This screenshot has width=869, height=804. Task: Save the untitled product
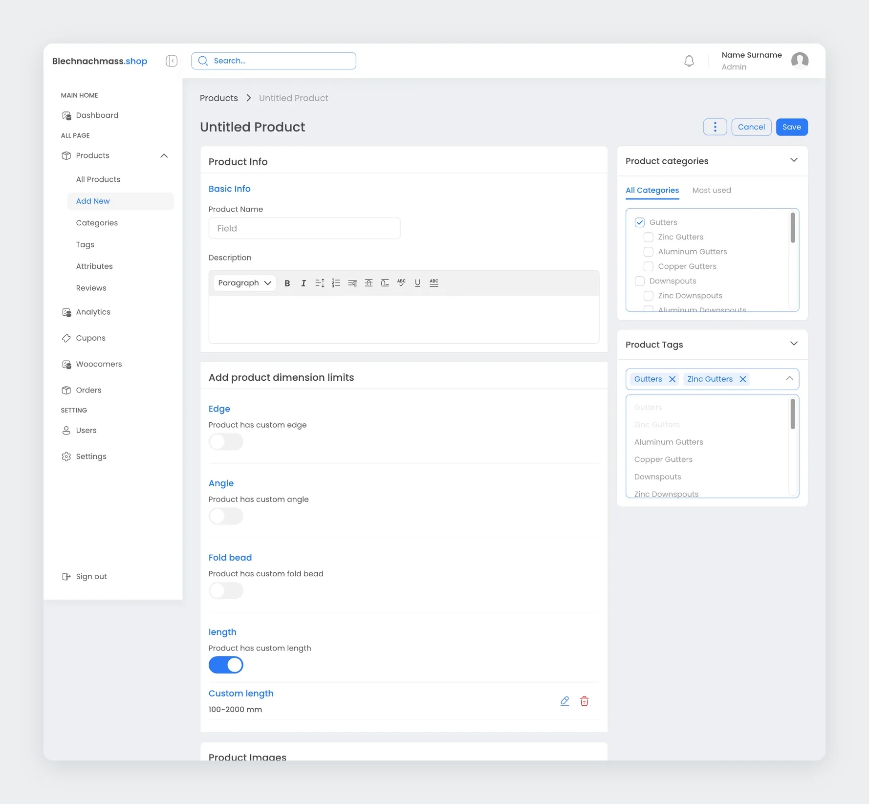pos(791,127)
